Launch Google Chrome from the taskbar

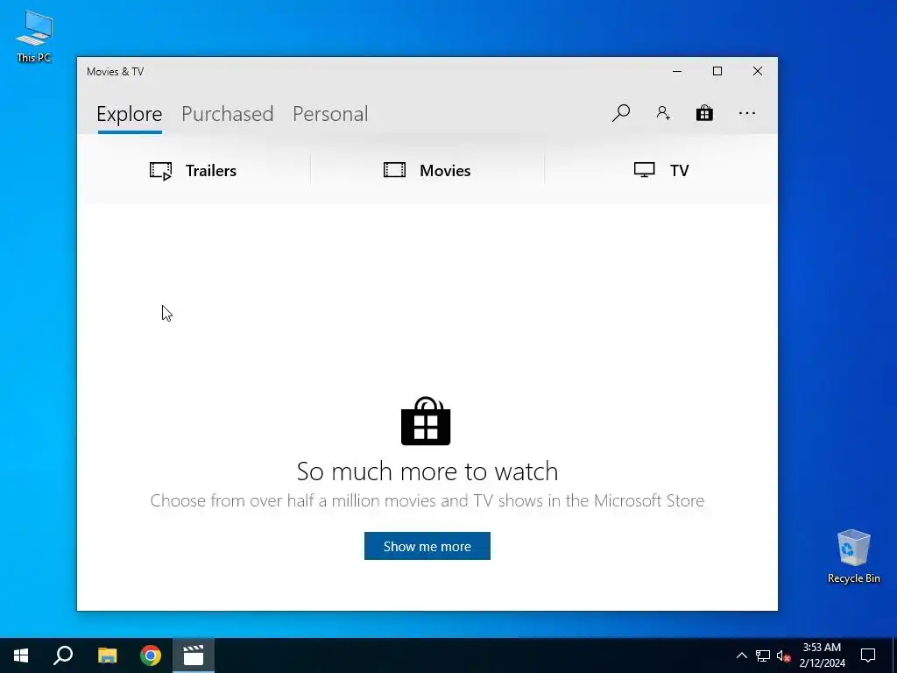click(151, 655)
